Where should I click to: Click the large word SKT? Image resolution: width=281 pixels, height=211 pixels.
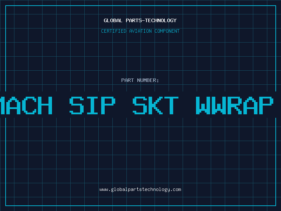(156, 105)
